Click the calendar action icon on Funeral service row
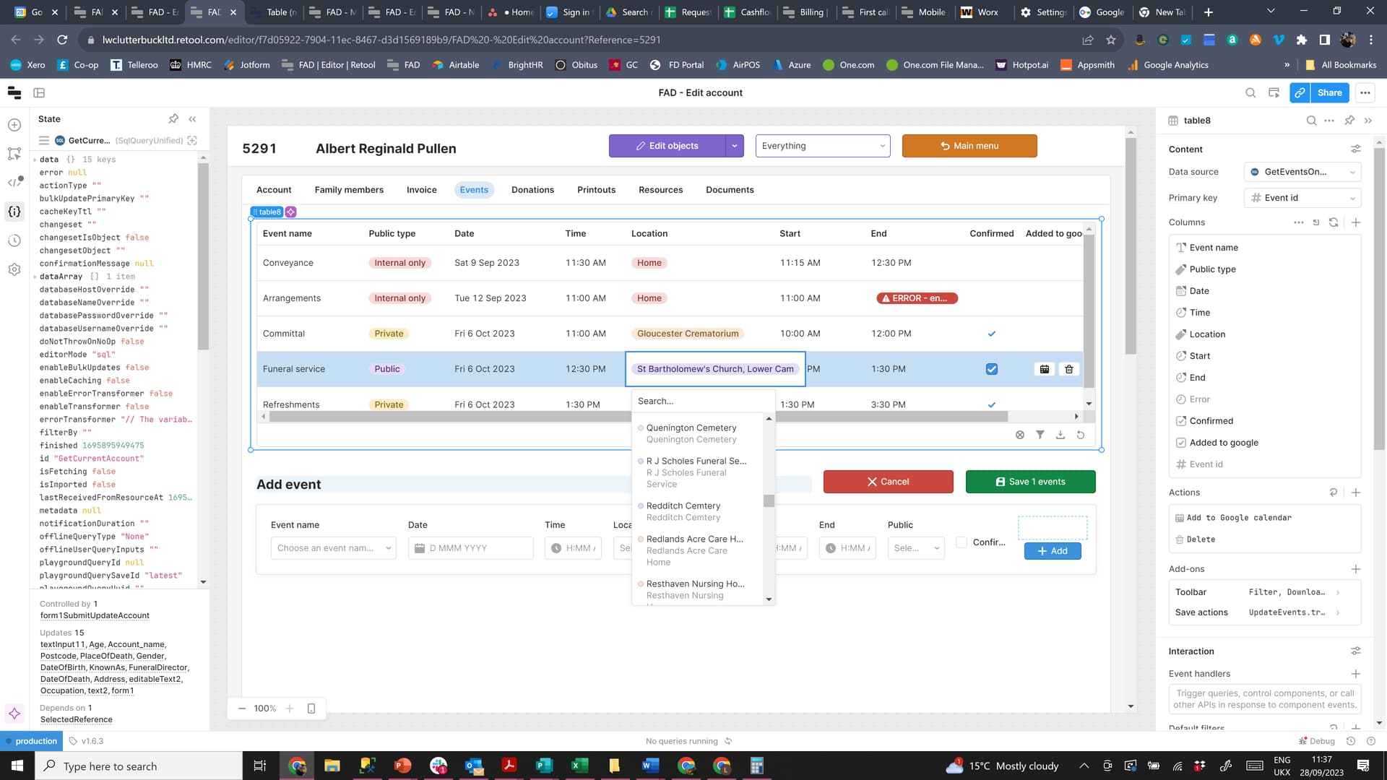Image resolution: width=1387 pixels, height=780 pixels. point(1045,369)
